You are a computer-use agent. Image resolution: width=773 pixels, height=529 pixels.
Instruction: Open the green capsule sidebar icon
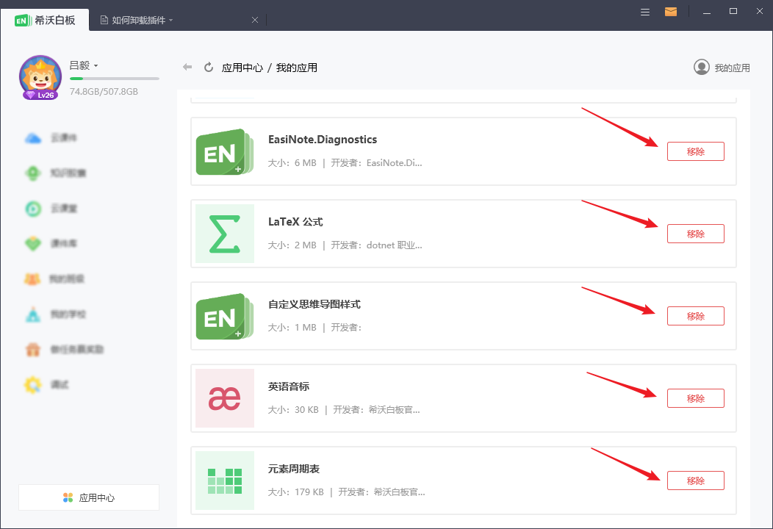tap(33, 173)
